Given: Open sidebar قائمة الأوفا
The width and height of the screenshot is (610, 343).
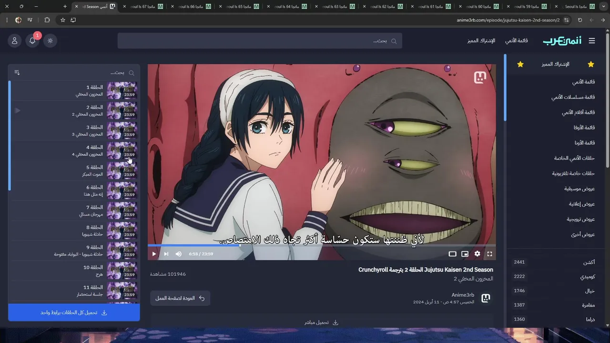Looking at the screenshot, I should point(584,128).
